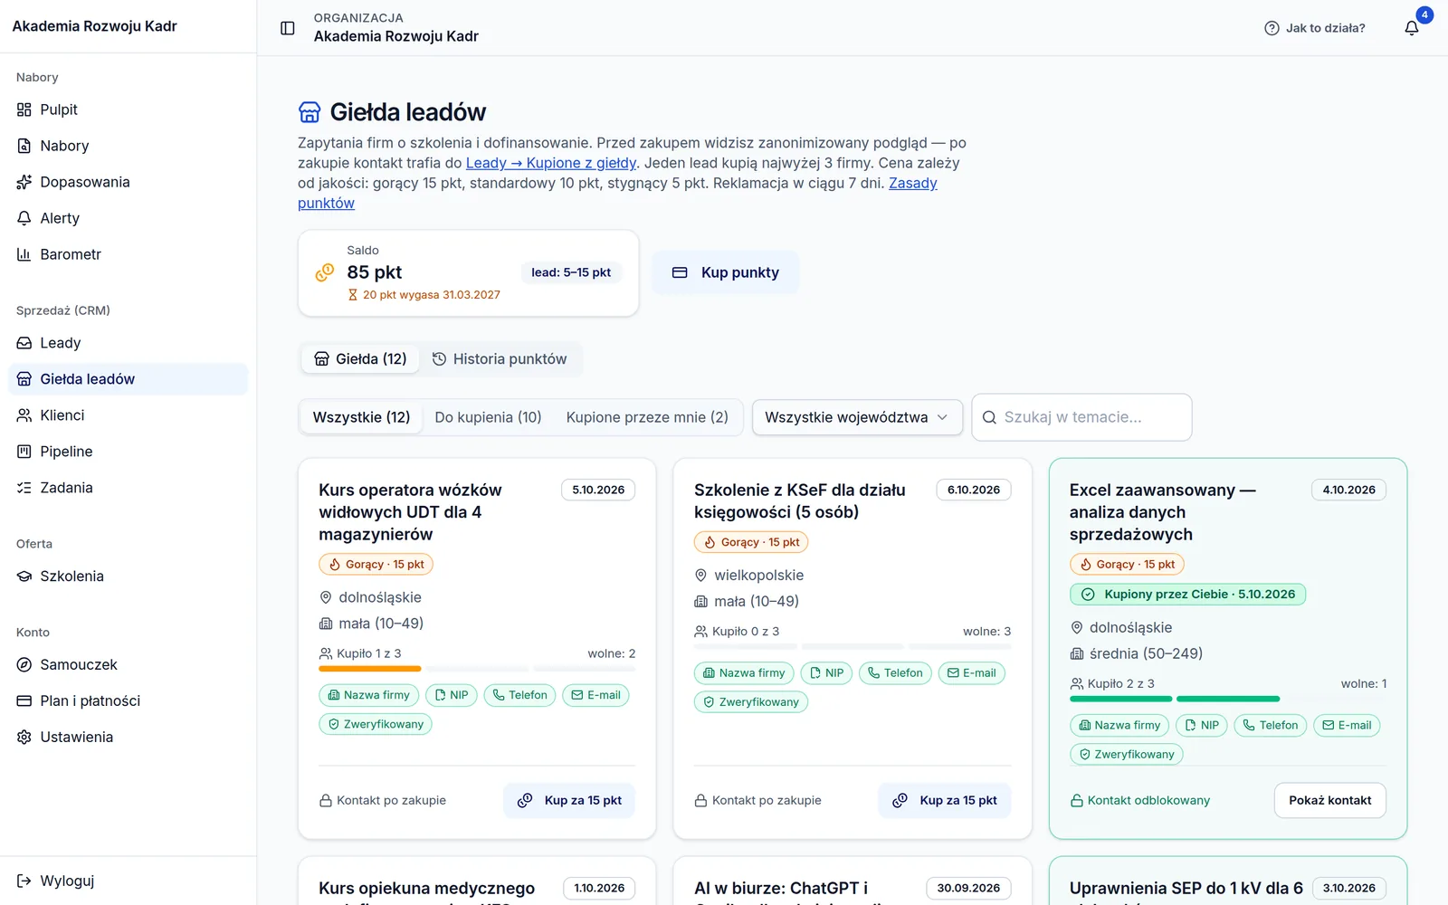1448x905 pixels.
Task: Click the Ustawienia gear icon
Action: (x=24, y=738)
